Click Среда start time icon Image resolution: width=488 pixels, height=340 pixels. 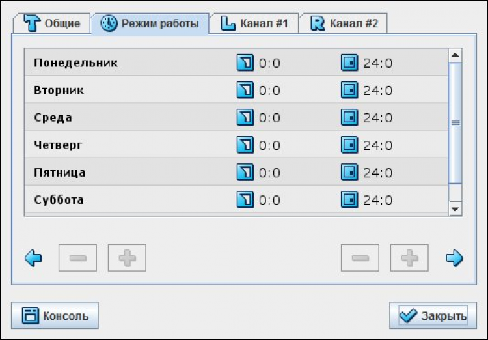245,118
